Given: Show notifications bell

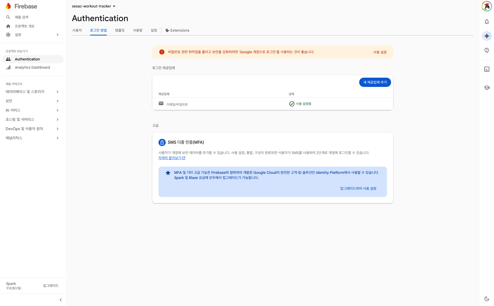Looking at the screenshot, I should (x=487, y=22).
